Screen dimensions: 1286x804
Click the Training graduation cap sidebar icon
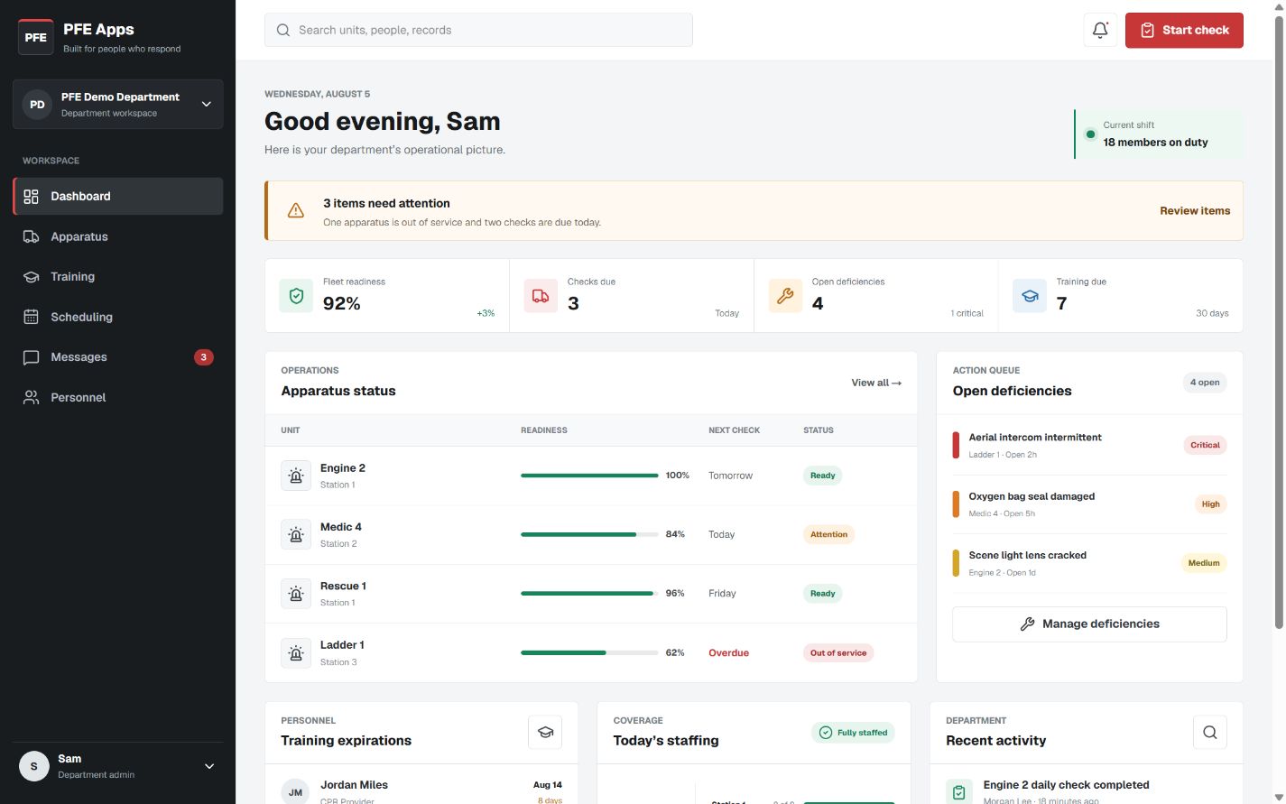[31, 277]
